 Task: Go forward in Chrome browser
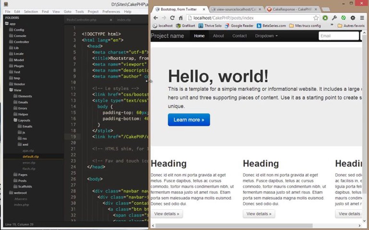coord(164,18)
